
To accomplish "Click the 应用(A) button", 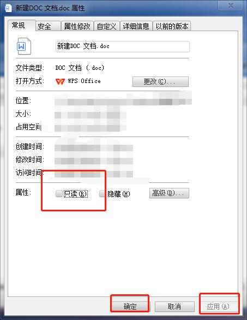I will click(218, 306).
